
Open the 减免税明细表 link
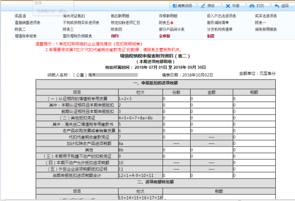(266, 29)
